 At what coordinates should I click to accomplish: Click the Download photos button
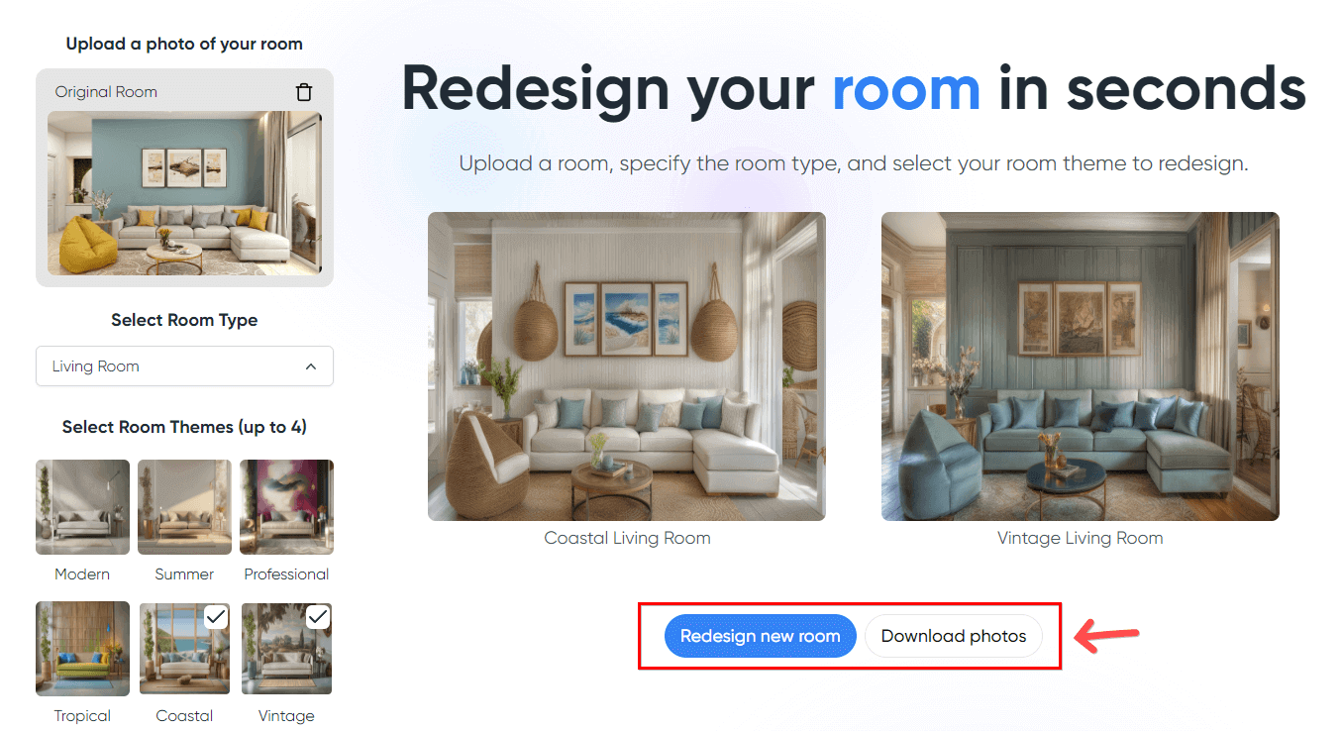pyautogui.click(x=954, y=636)
